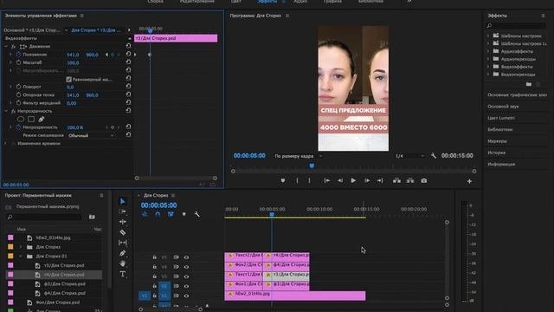
Task: Collapse the Непрозрачность effect group
Action: point(6,111)
